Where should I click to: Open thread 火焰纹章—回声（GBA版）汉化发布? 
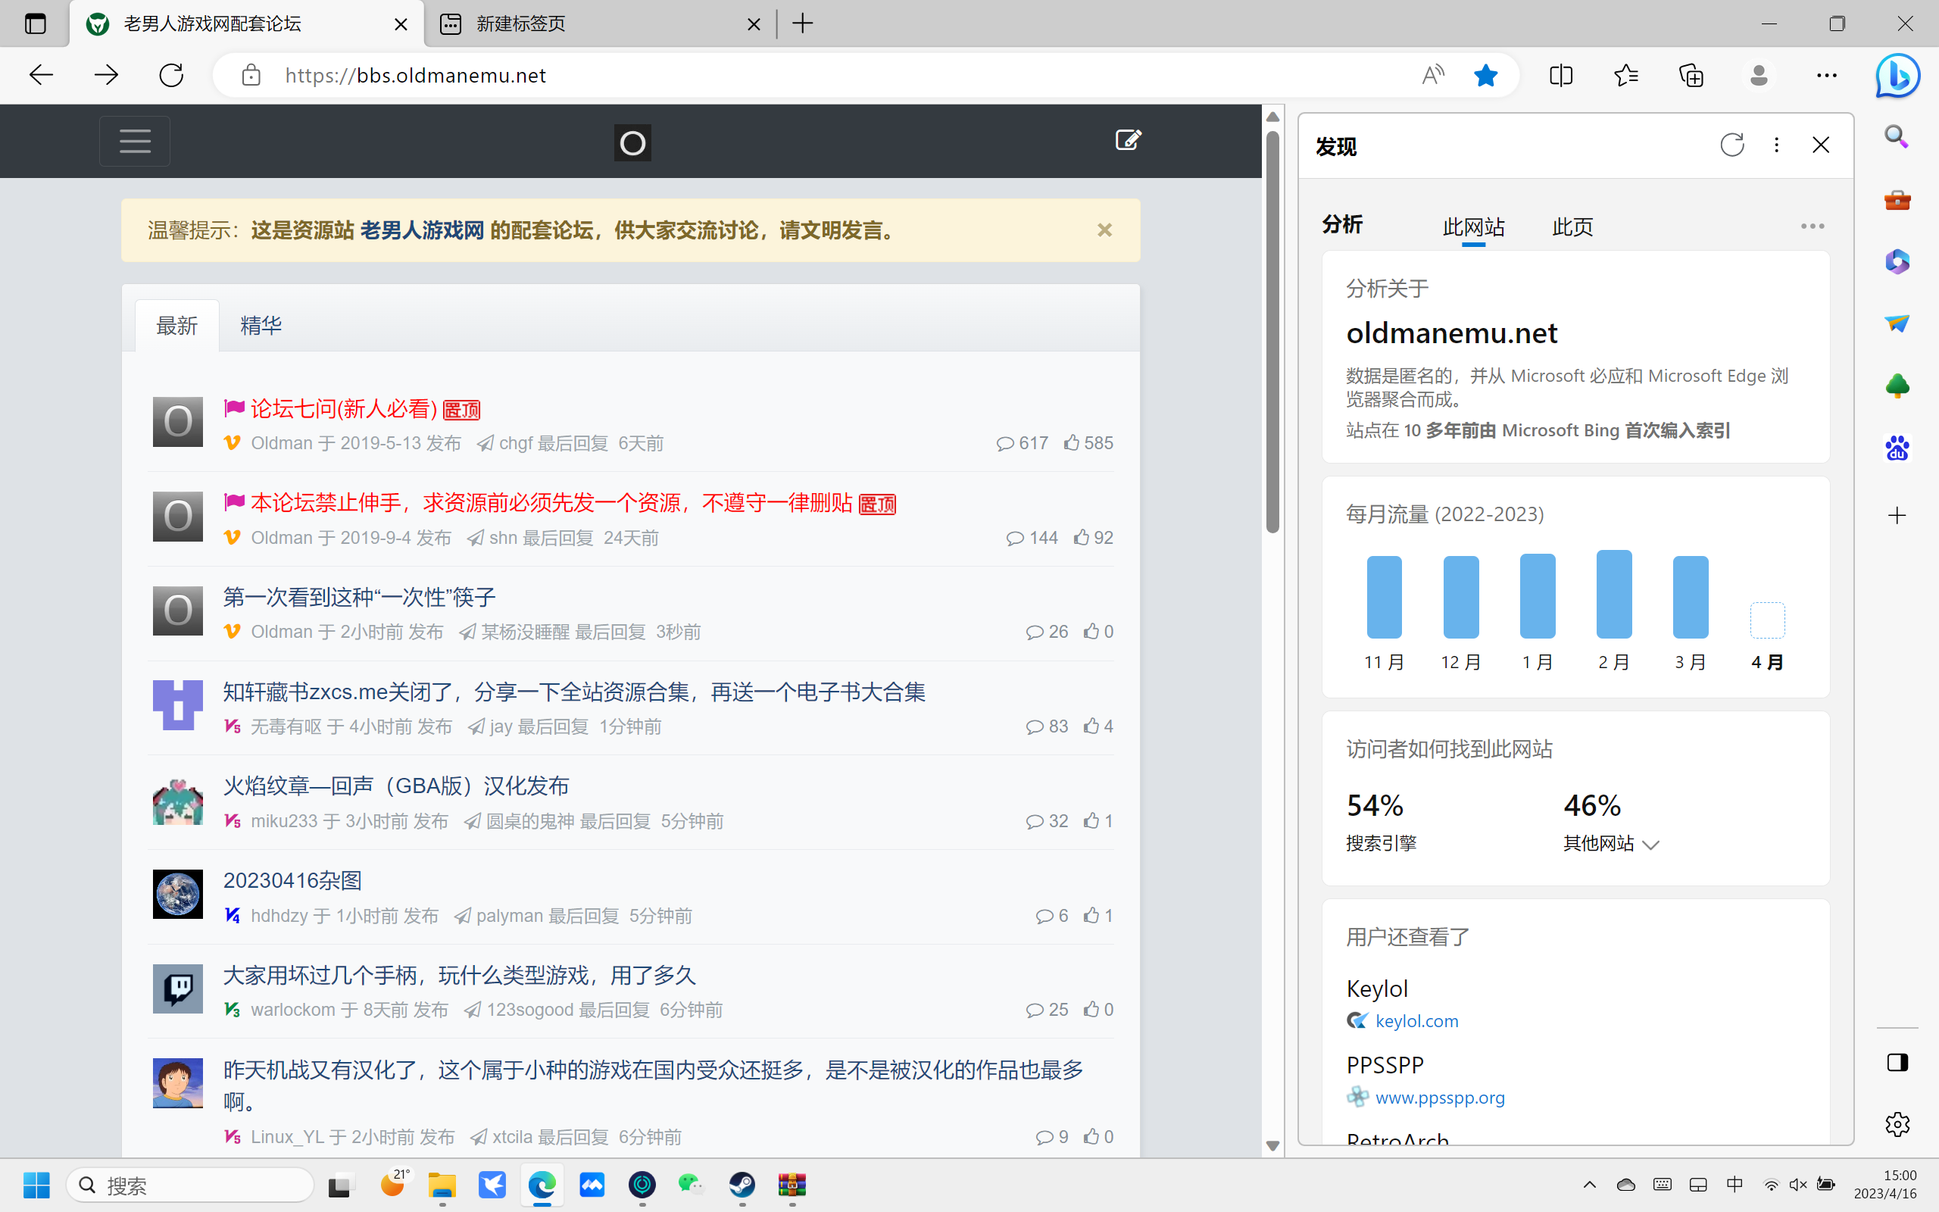tap(396, 786)
